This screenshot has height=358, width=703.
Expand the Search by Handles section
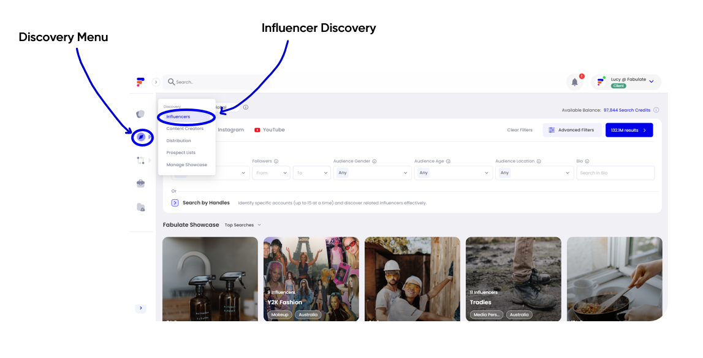[x=175, y=203]
